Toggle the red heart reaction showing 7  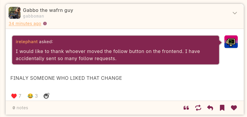[x=16, y=96]
